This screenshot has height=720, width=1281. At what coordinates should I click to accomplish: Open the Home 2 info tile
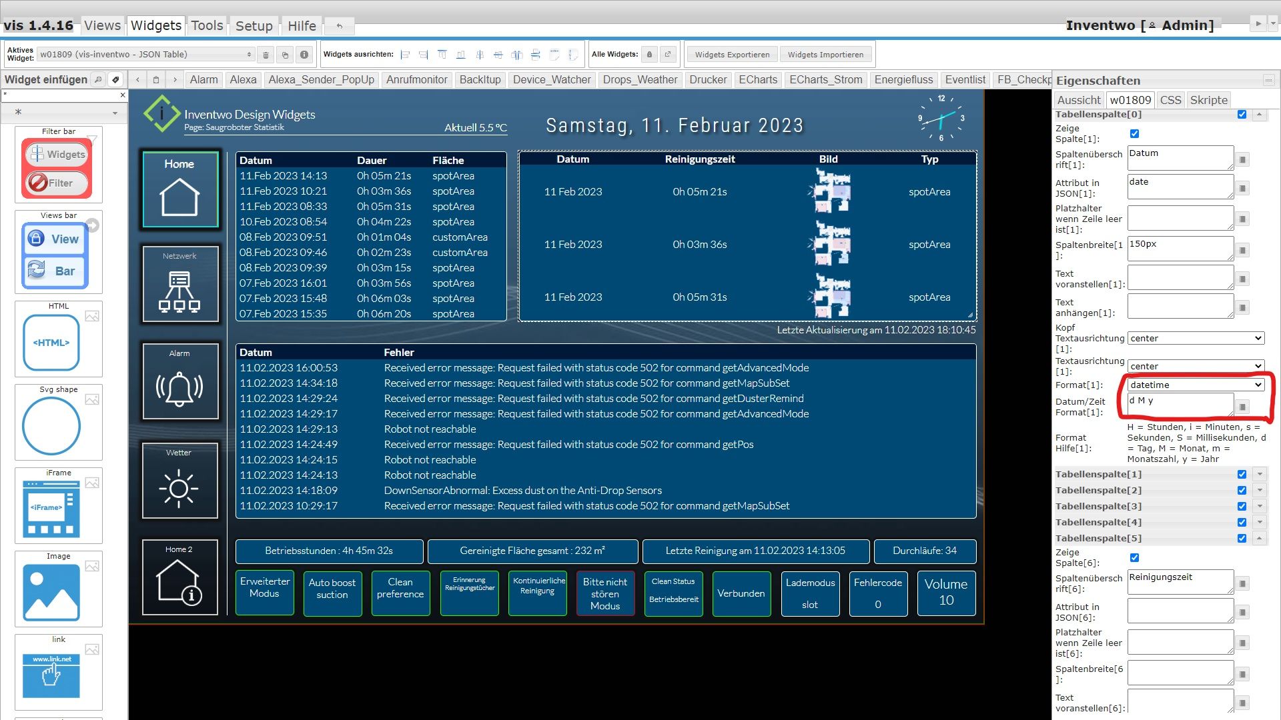point(180,577)
